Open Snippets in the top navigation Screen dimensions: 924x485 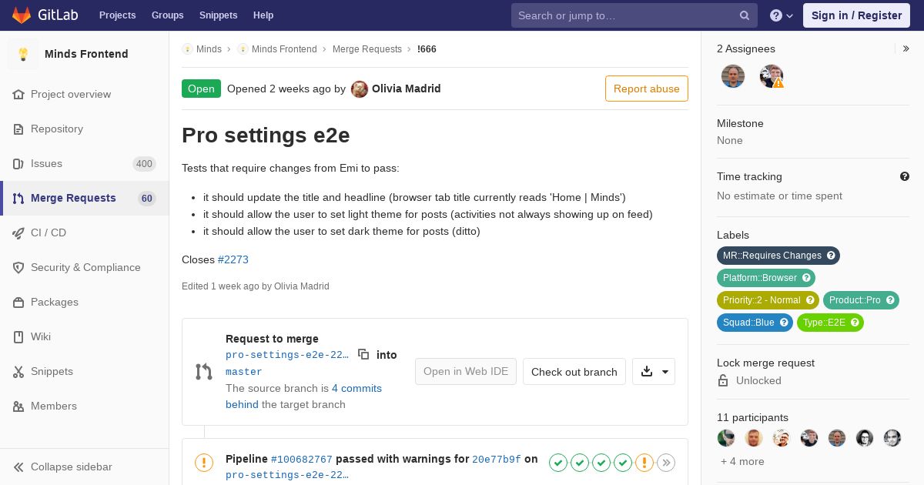click(218, 15)
